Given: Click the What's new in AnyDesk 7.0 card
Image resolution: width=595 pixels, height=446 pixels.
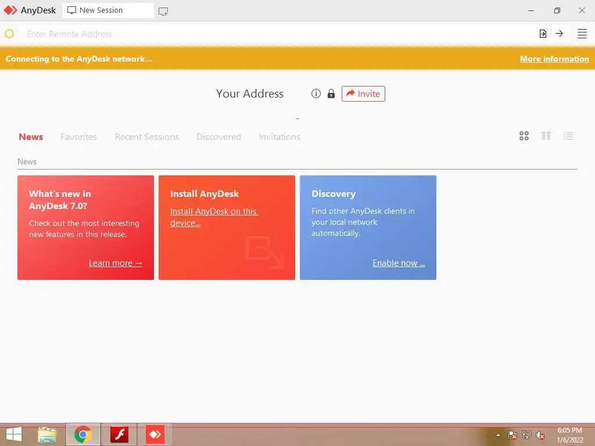Looking at the screenshot, I should point(86,228).
